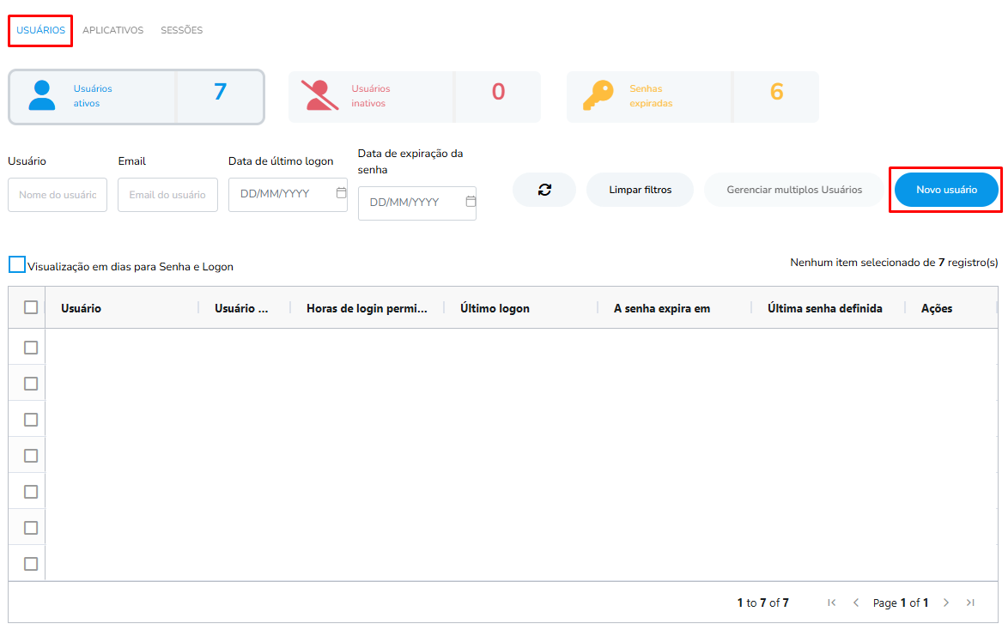
Task: Focus the Email do usuário input field
Action: tap(167, 195)
